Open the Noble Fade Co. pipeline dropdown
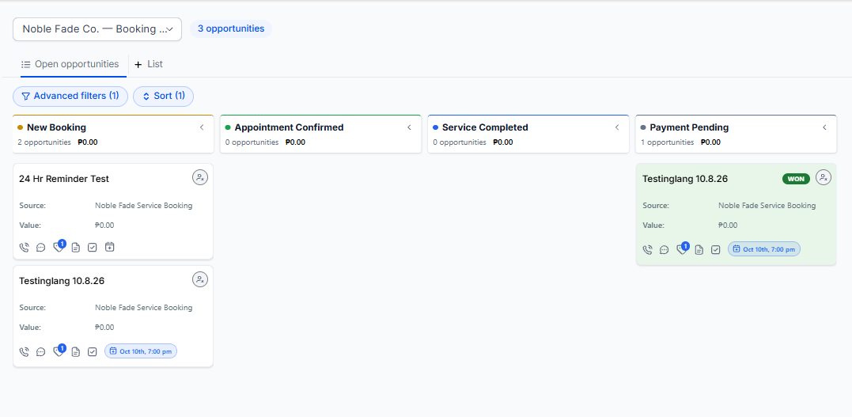Screen dimensions: 852x417 point(97,29)
